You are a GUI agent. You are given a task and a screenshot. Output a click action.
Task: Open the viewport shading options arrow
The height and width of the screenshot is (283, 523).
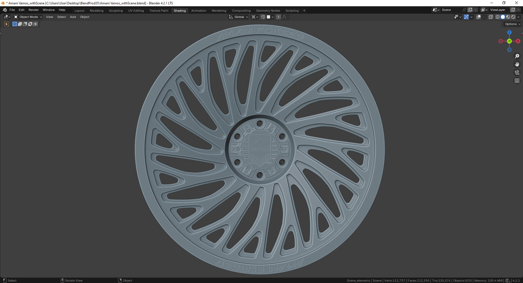[518, 17]
